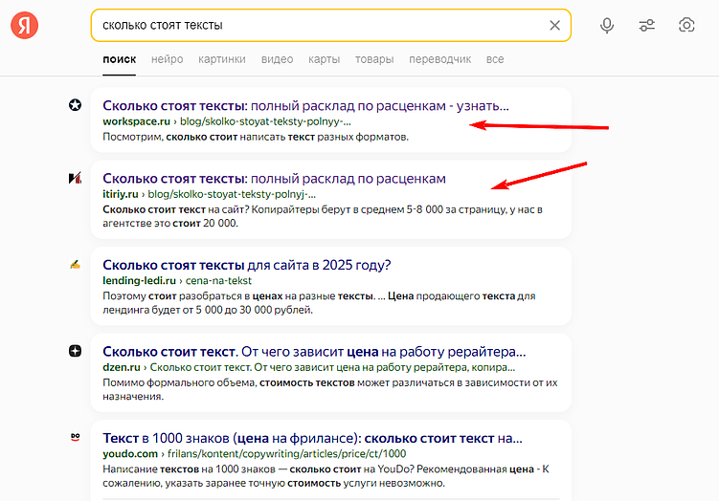Click the lending-ledi.ru domain link
Viewport: 719px width, 501px height.
point(139,280)
